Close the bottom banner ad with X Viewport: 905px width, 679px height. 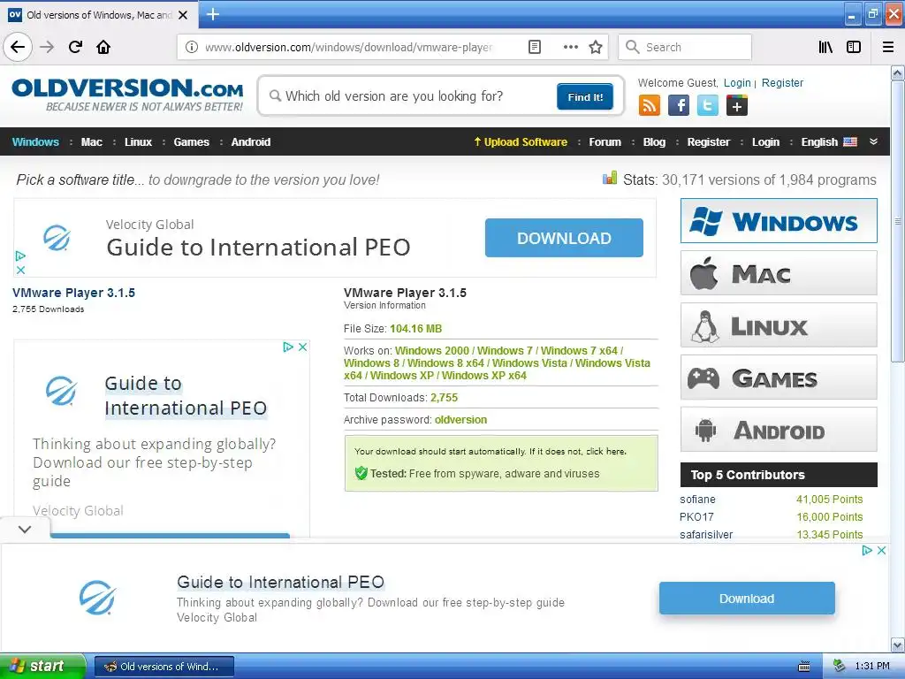[881, 550]
